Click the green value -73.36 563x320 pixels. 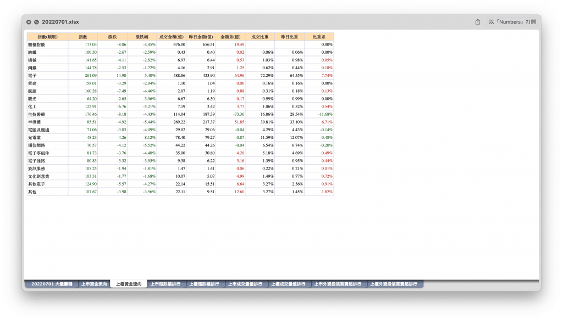[239, 114]
